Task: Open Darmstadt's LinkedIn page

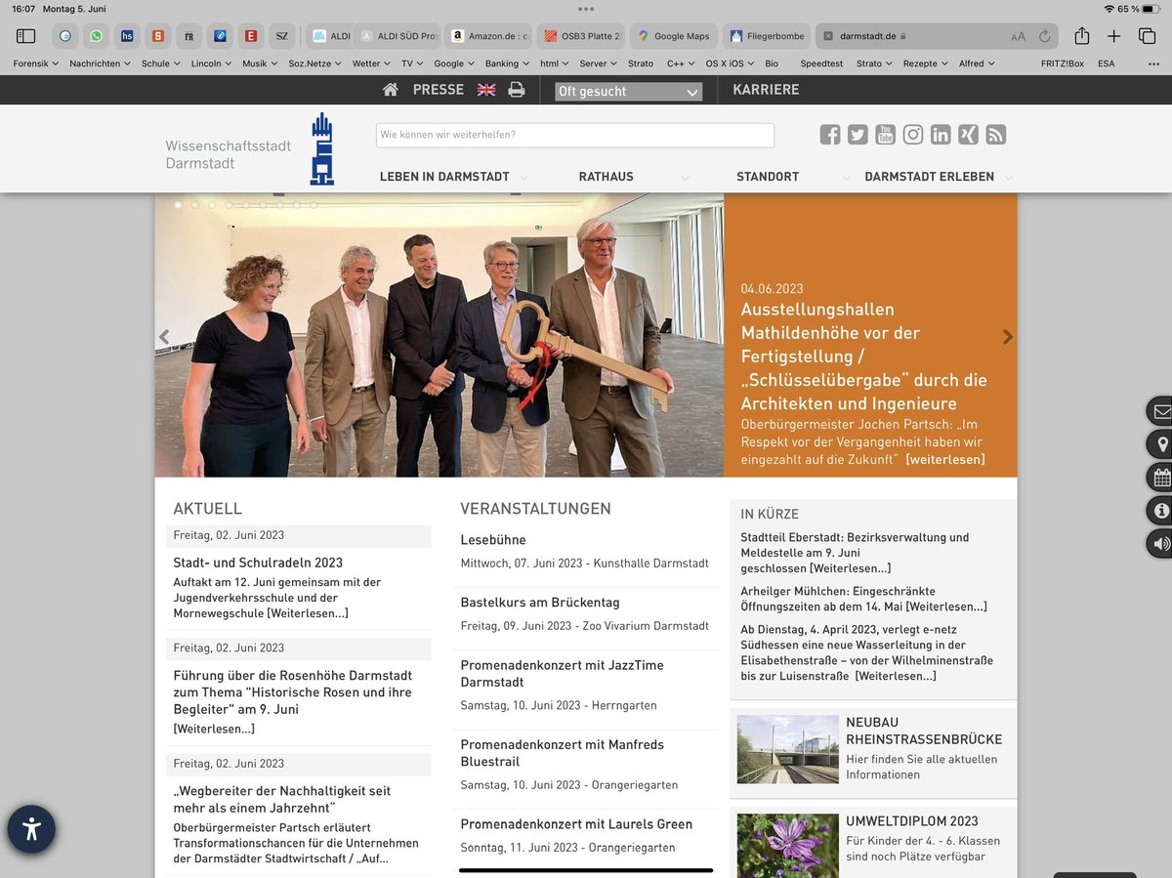Action: [x=941, y=135]
